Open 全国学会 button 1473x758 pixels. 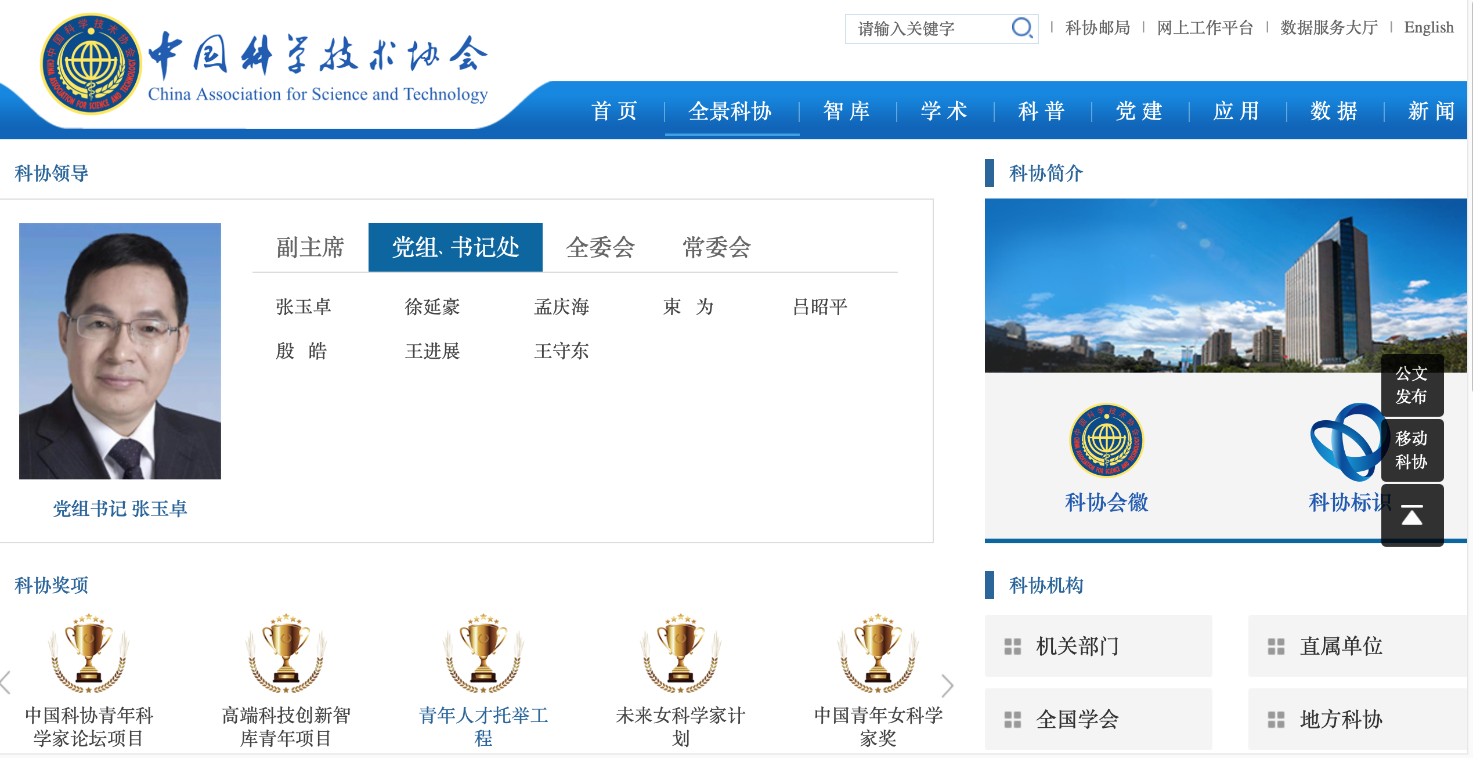tap(1099, 719)
